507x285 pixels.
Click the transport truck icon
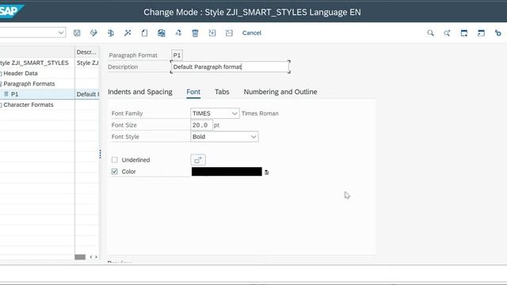click(162, 33)
